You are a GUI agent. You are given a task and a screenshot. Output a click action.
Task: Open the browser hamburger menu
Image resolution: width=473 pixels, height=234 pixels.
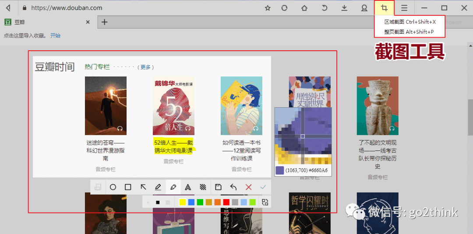(x=404, y=8)
